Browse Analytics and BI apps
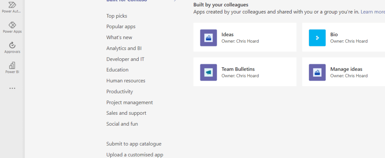 pyautogui.click(x=124, y=48)
